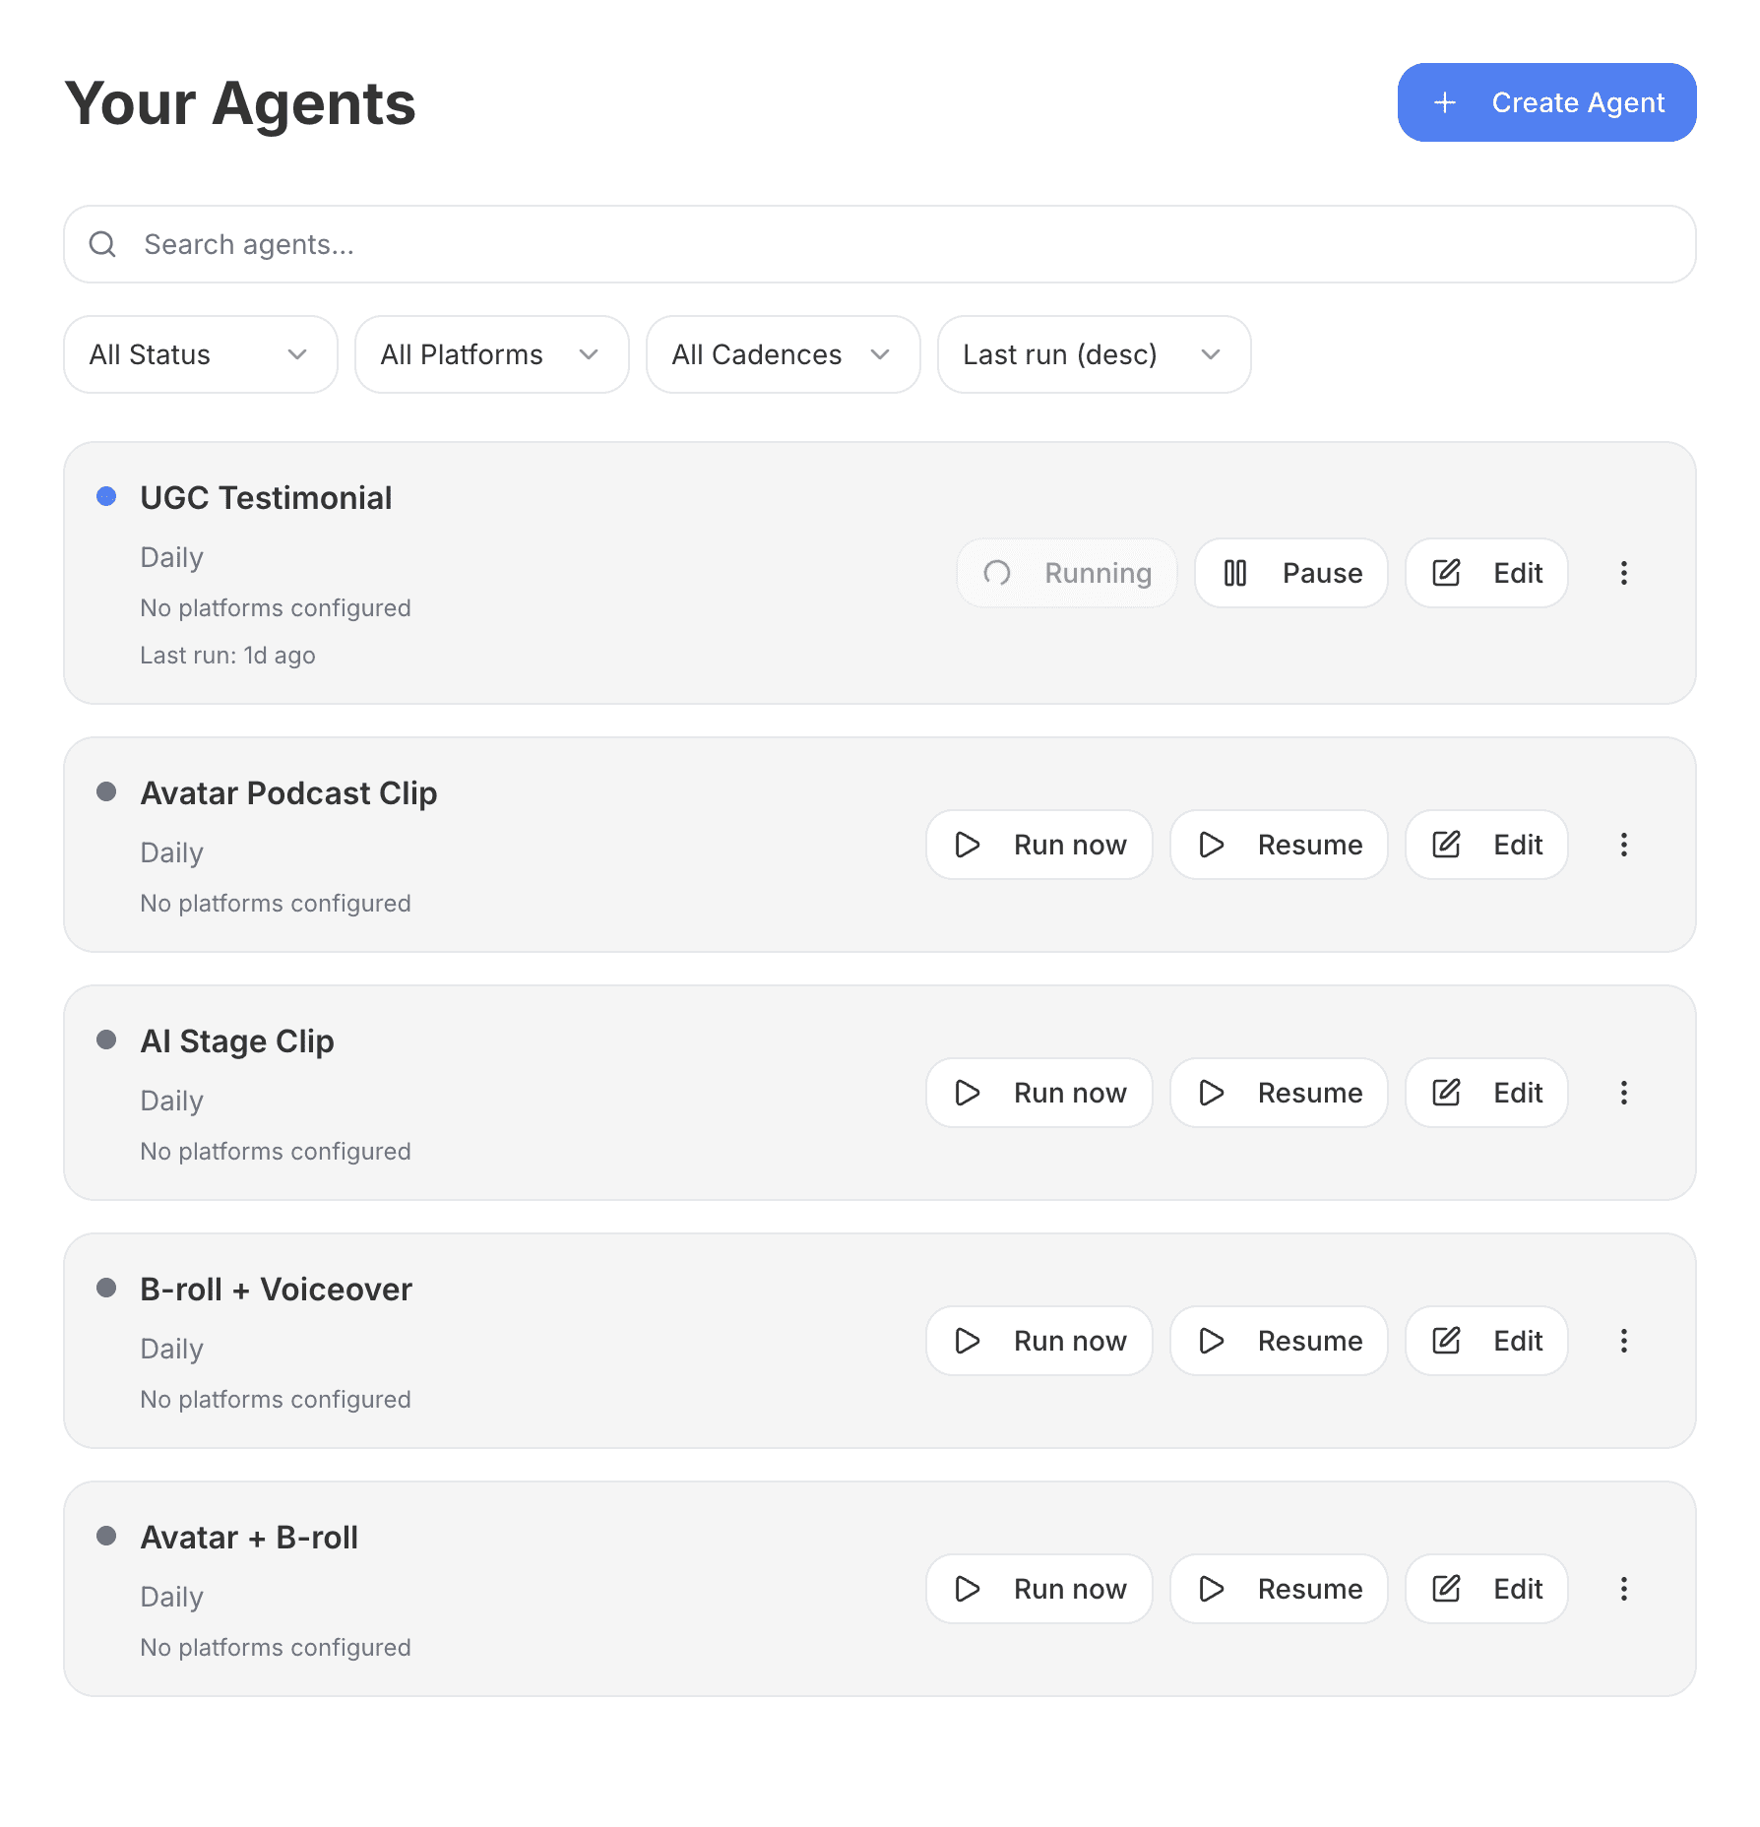
Task: Click the edit pencil icon for AI Stage Clip
Action: coord(1445,1093)
